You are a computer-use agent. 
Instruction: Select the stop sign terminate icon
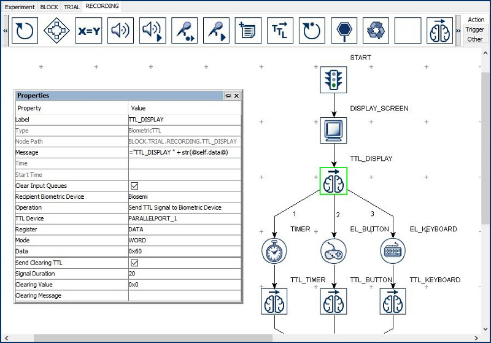click(x=344, y=30)
